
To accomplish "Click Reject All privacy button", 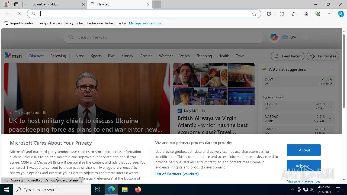I will [x=304, y=166].
